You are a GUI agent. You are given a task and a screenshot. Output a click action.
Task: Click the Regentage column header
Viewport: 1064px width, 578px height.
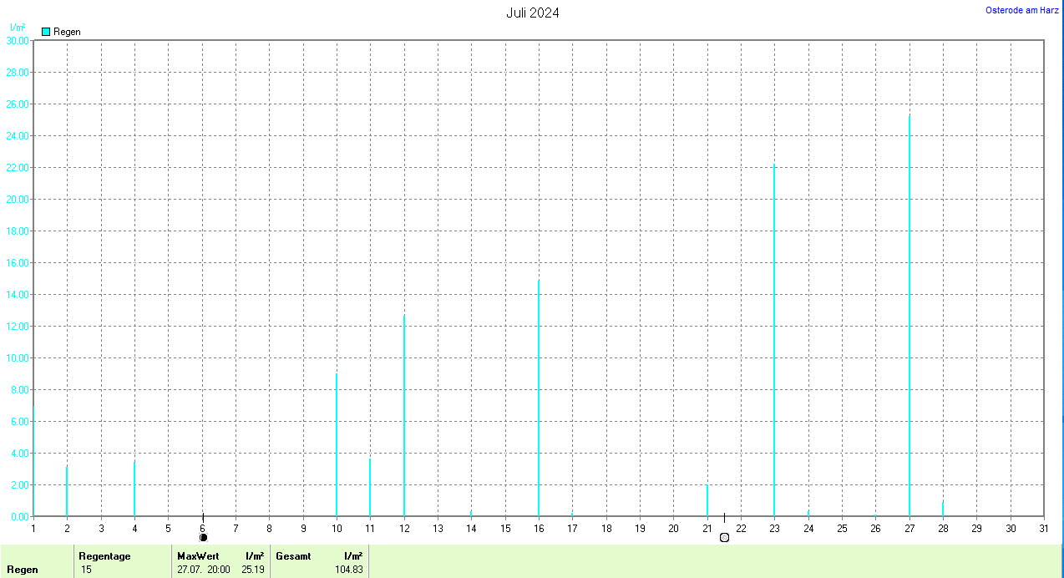[104, 556]
